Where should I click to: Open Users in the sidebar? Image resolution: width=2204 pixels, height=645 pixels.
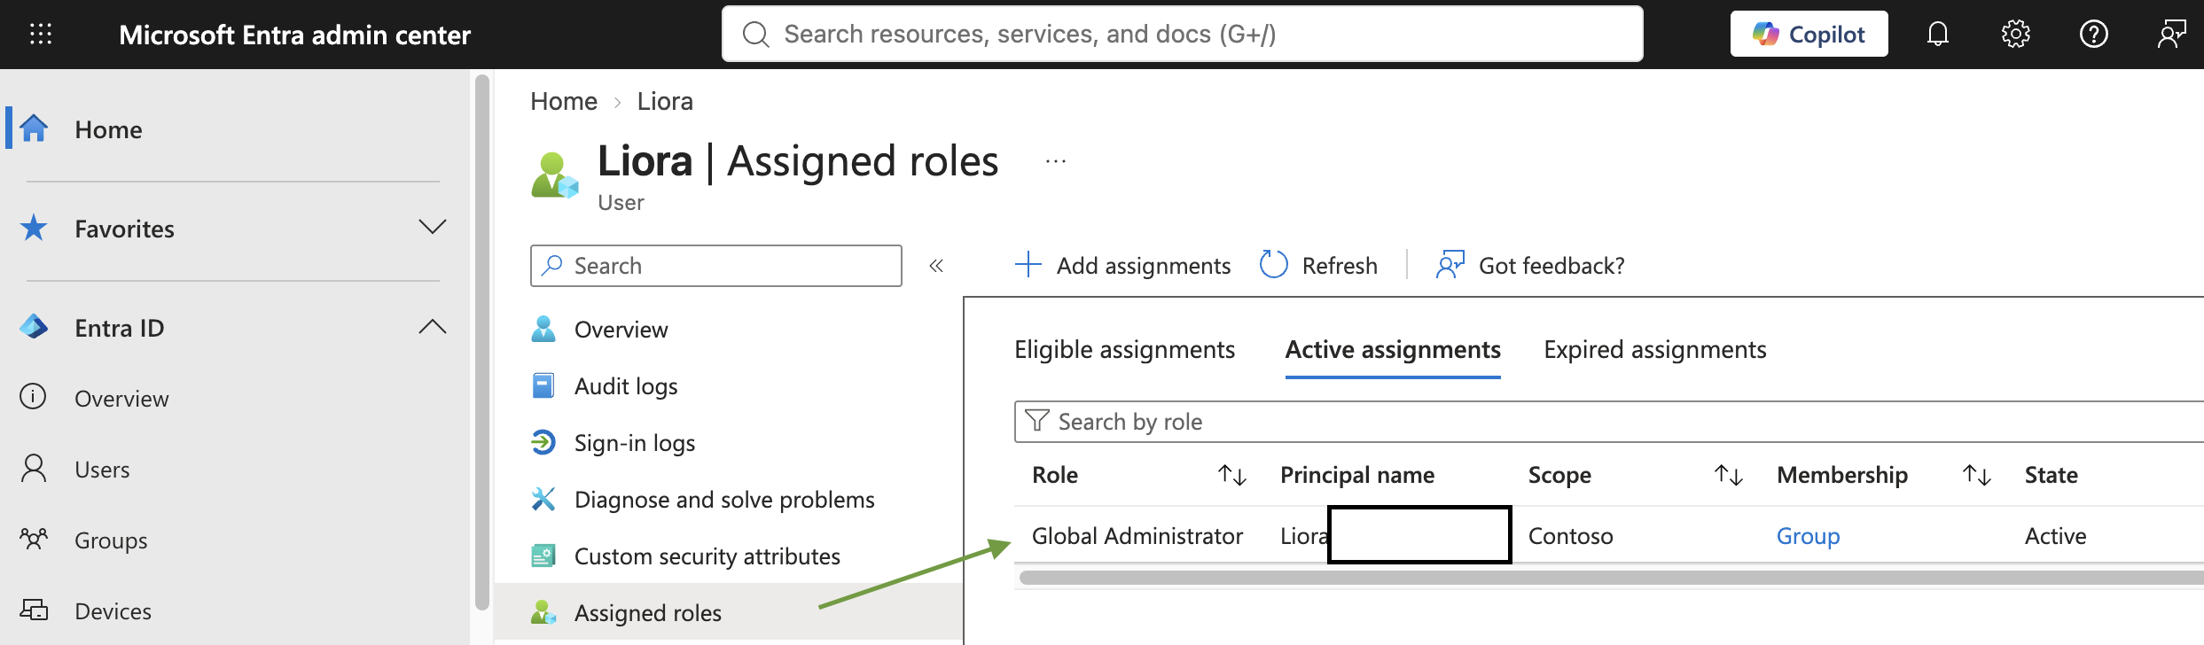pyautogui.click(x=102, y=470)
